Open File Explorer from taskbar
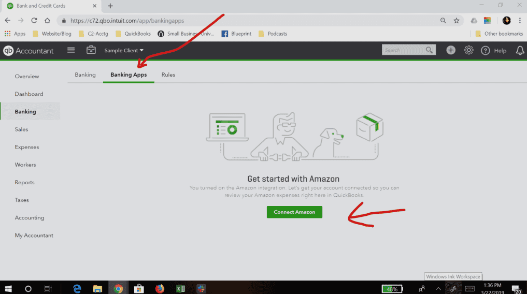The width and height of the screenshot is (527, 294). [97, 289]
